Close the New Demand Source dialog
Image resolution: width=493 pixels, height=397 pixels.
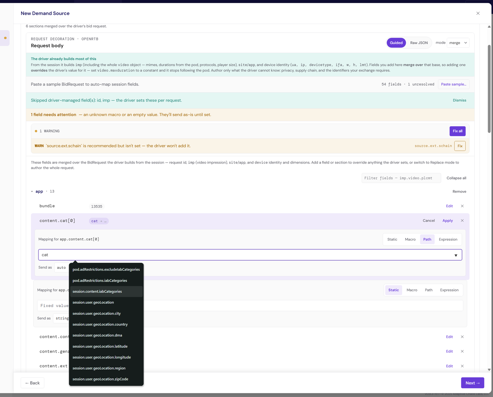[478, 13]
